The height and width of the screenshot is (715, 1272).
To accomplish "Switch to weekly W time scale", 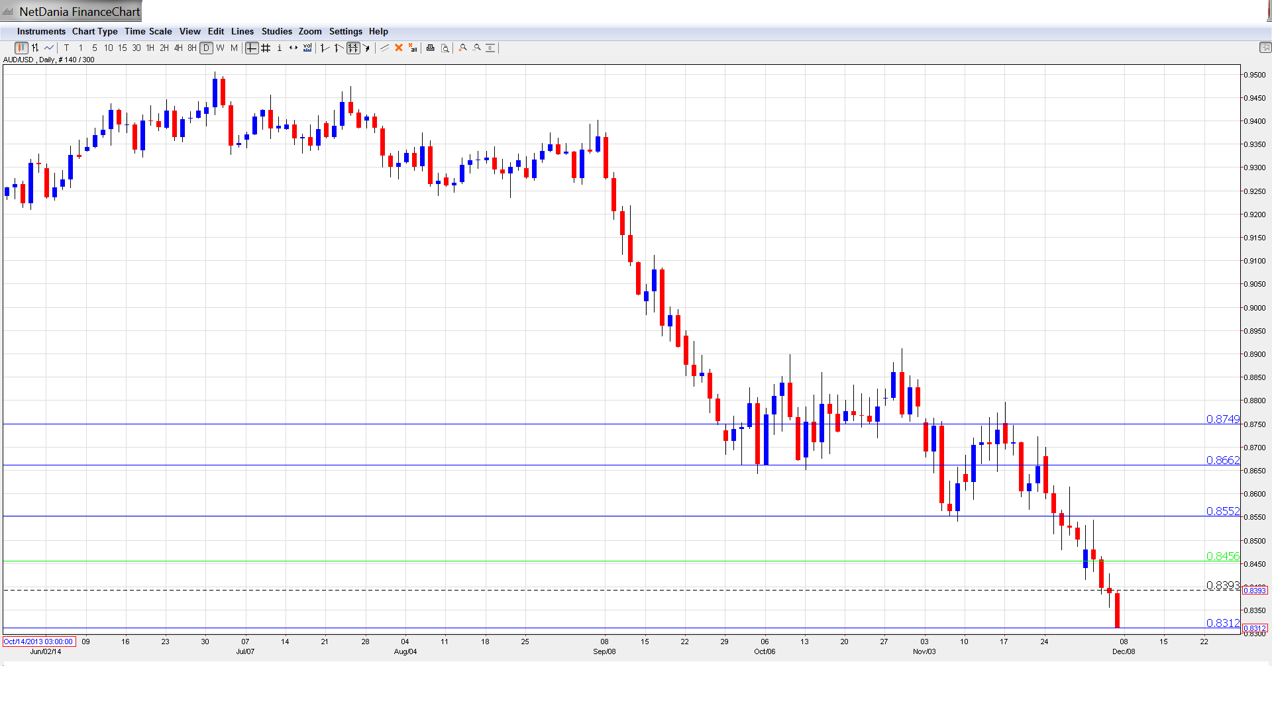I will pyautogui.click(x=220, y=48).
